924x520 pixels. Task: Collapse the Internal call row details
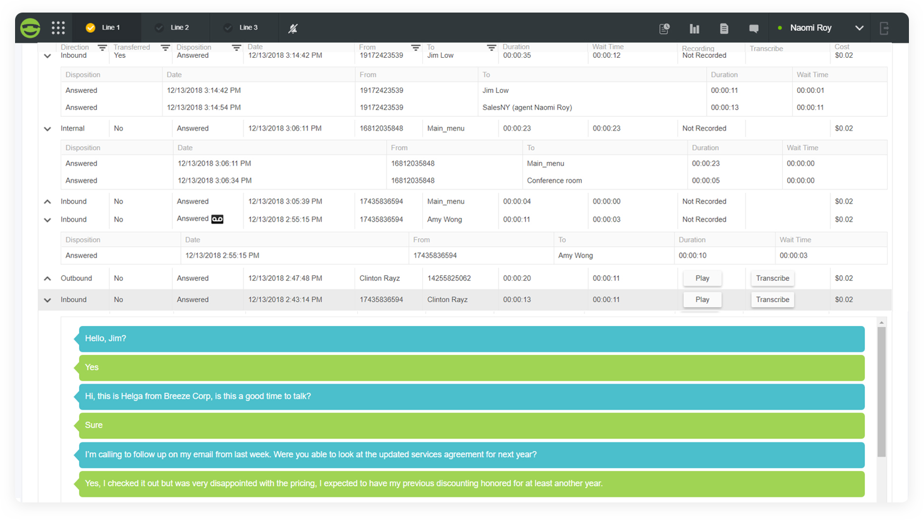[48, 129]
